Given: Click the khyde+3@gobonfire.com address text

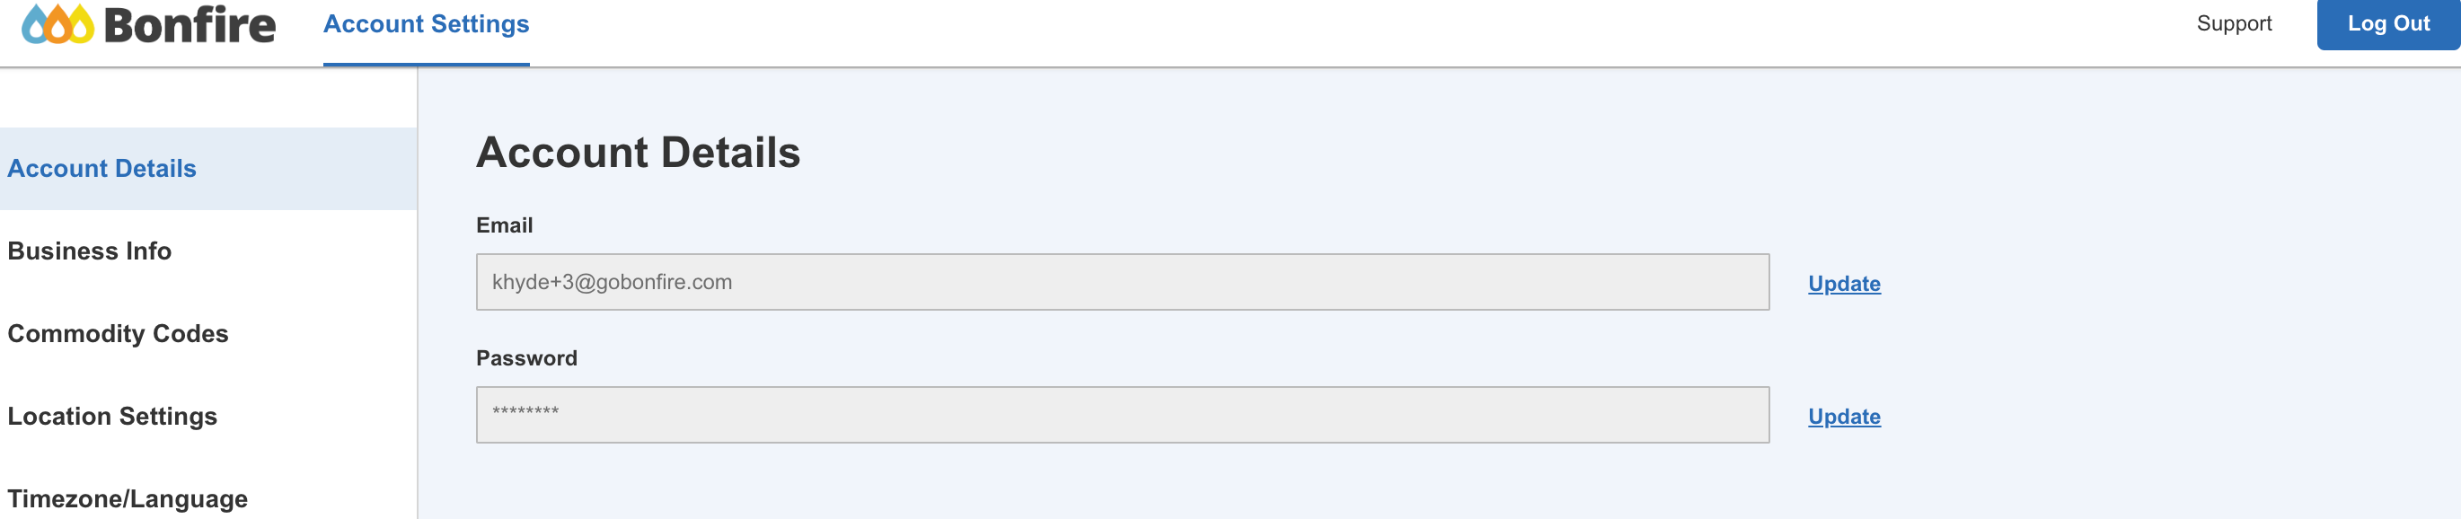Looking at the screenshot, I should (612, 282).
